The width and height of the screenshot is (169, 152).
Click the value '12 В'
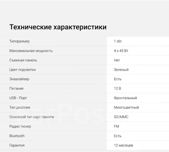click(x=118, y=89)
